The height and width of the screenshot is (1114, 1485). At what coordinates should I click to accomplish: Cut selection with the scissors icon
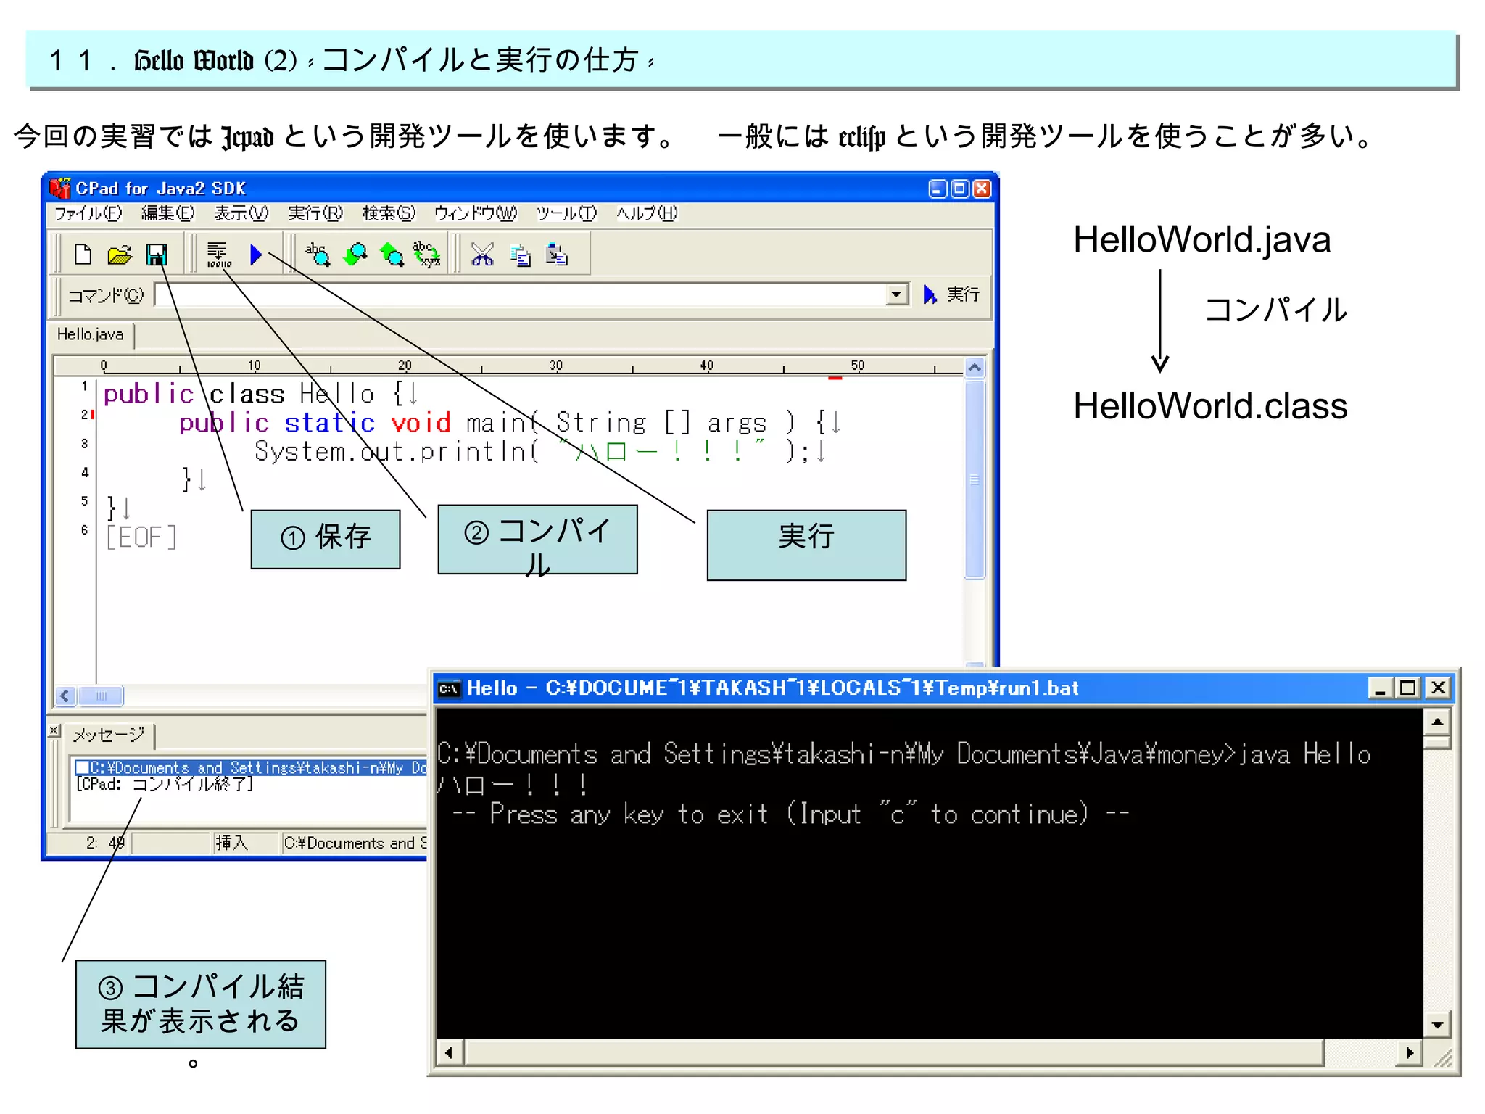(x=482, y=255)
